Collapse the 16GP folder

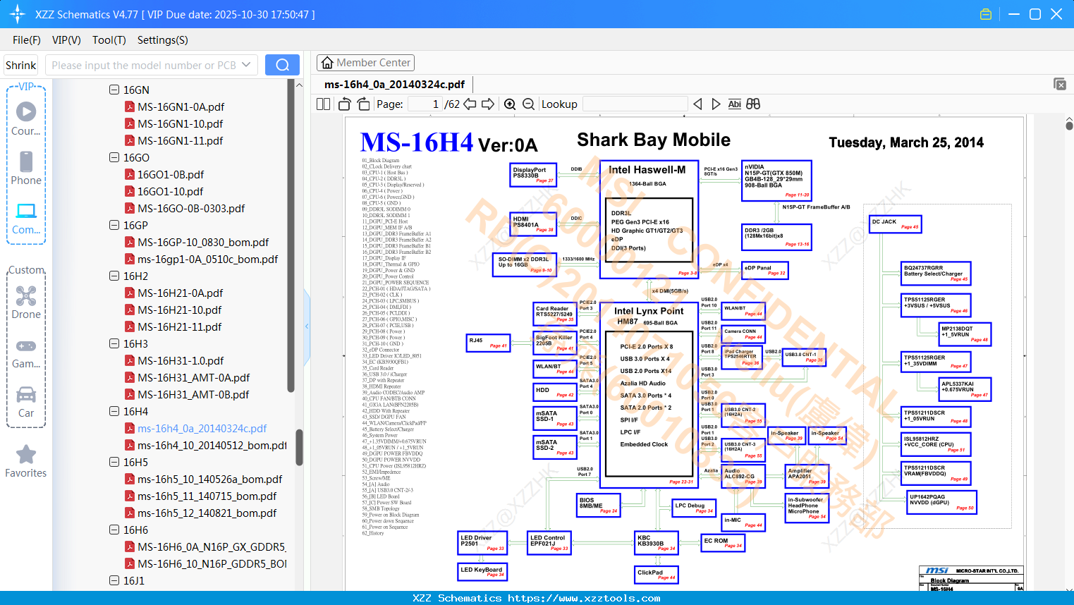pyautogui.click(x=114, y=226)
